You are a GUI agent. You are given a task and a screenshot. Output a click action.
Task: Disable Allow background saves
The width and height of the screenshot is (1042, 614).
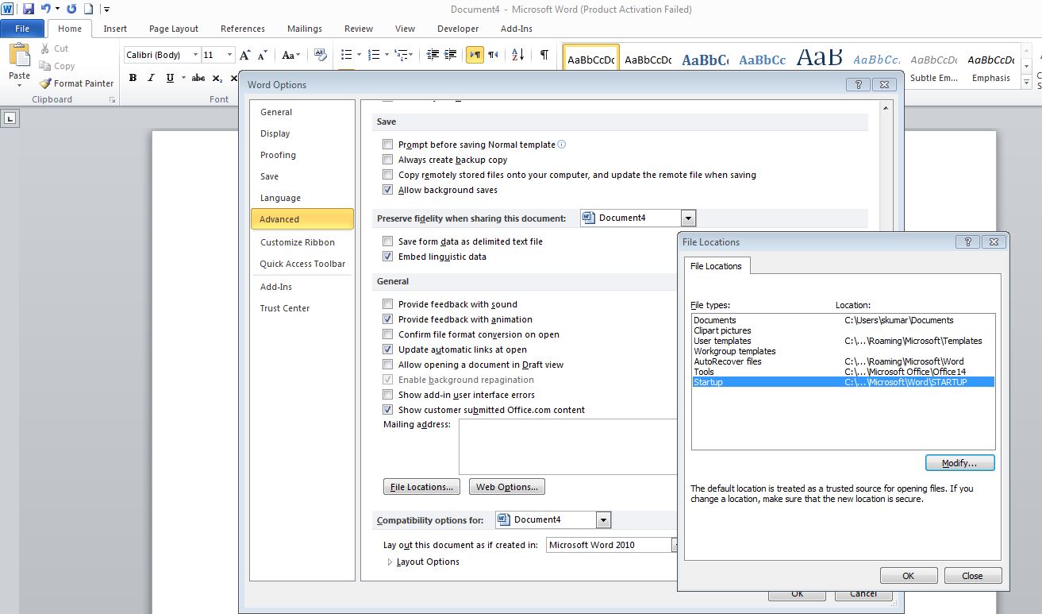(387, 190)
